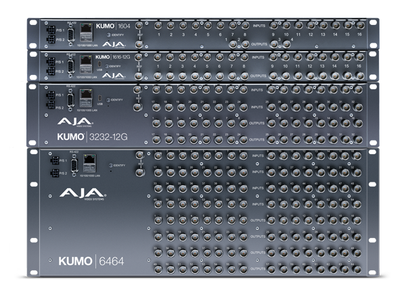The width and height of the screenshot is (406, 292).
Task: Click the KUMO 3232-12G model name
Action: (x=92, y=137)
